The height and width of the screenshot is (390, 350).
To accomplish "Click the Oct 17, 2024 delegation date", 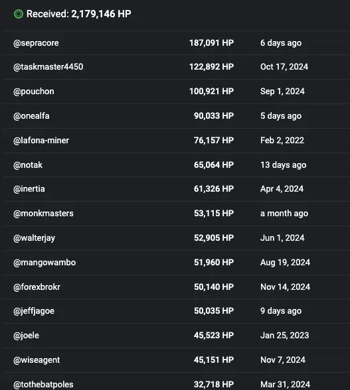I will pyautogui.click(x=284, y=67).
